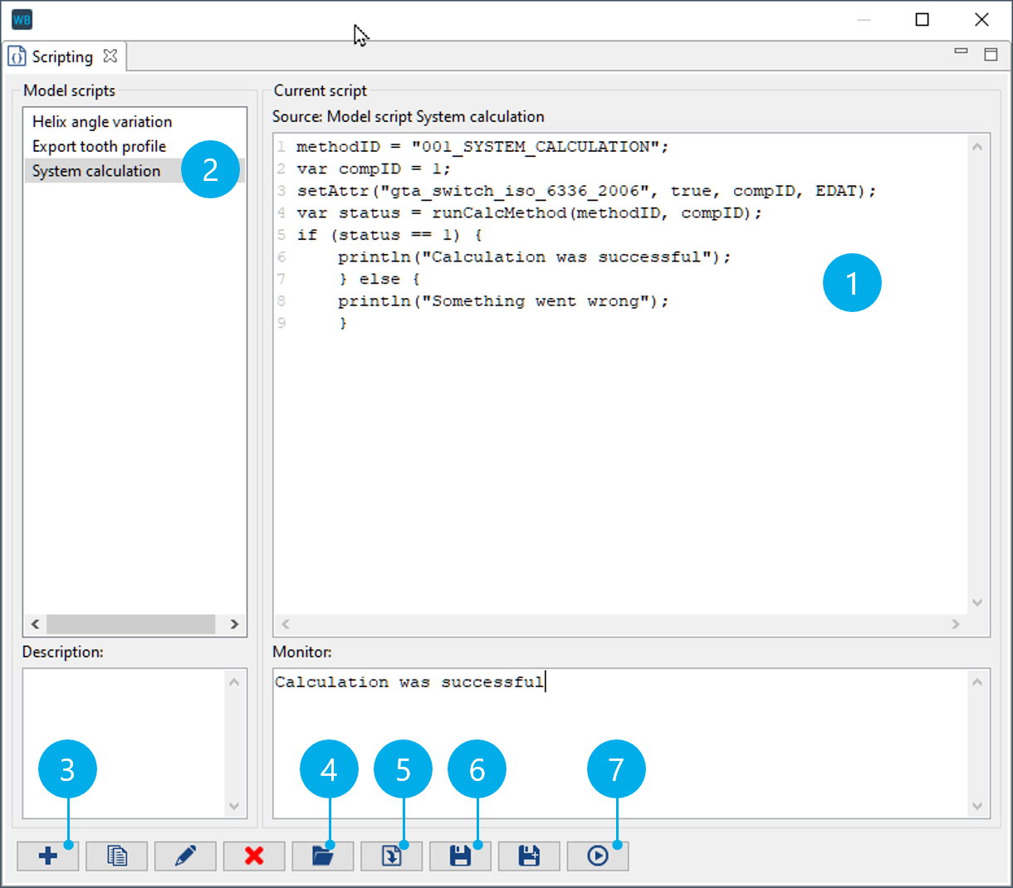Image resolution: width=1013 pixels, height=888 pixels.
Task: Import a script file
Action: coord(391,856)
